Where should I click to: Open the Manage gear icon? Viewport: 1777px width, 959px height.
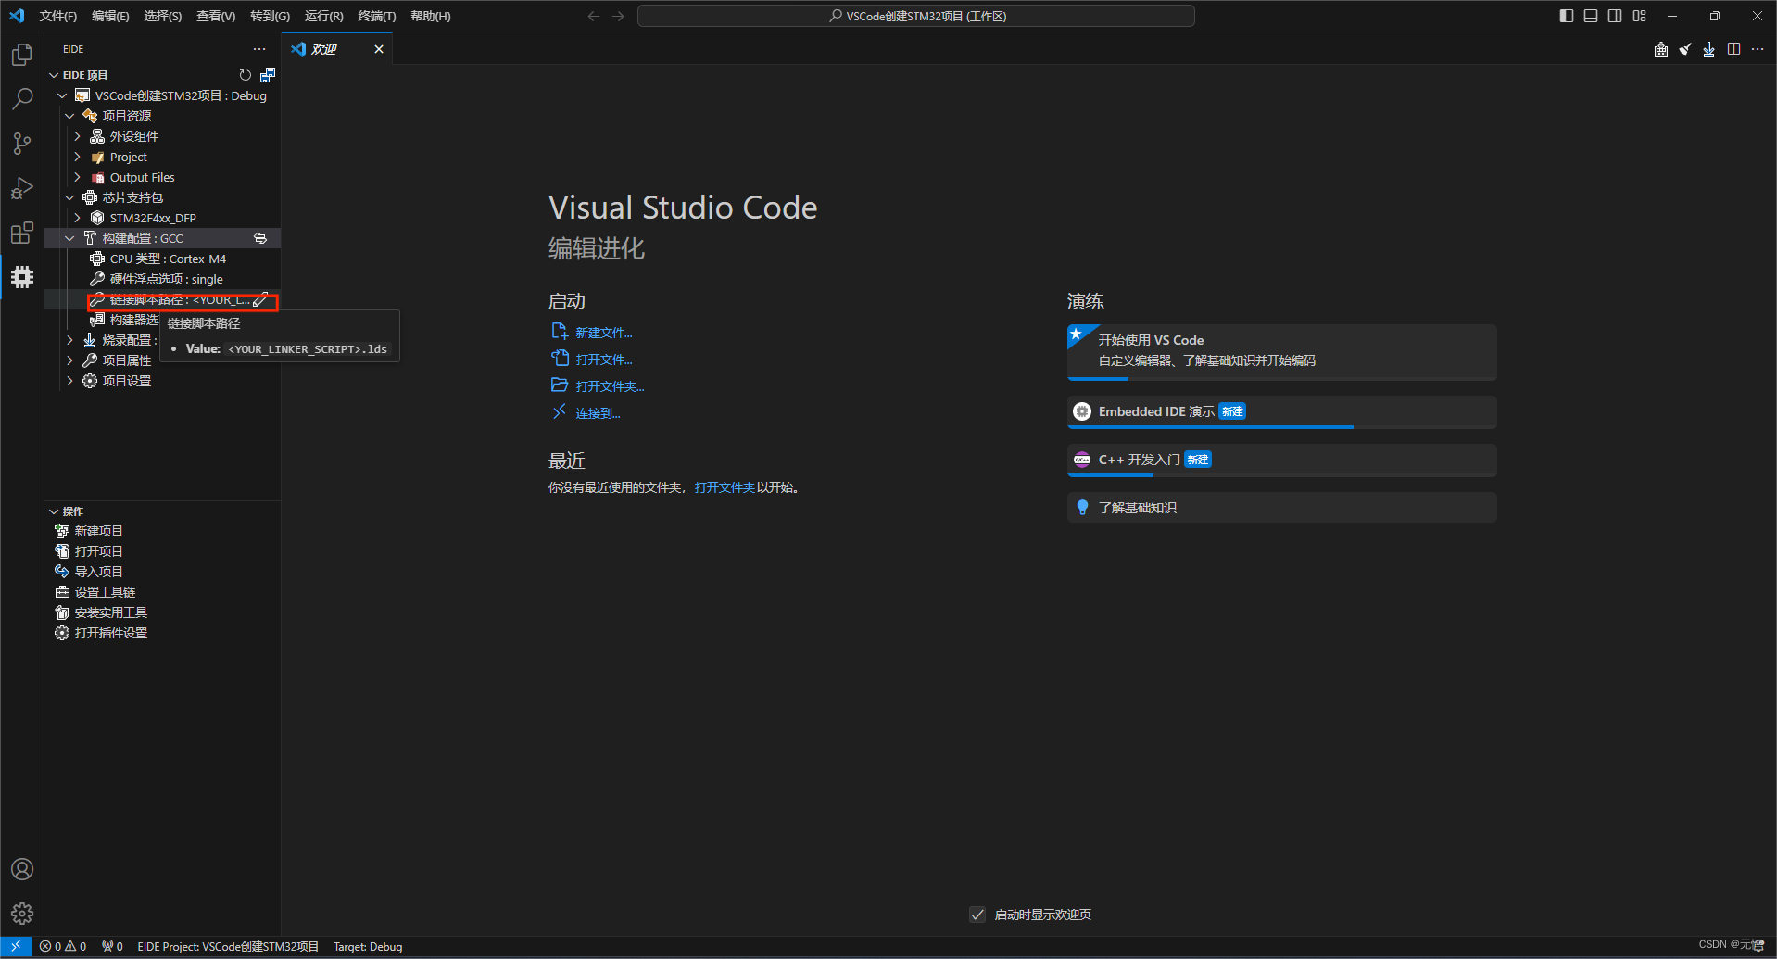[x=22, y=914]
